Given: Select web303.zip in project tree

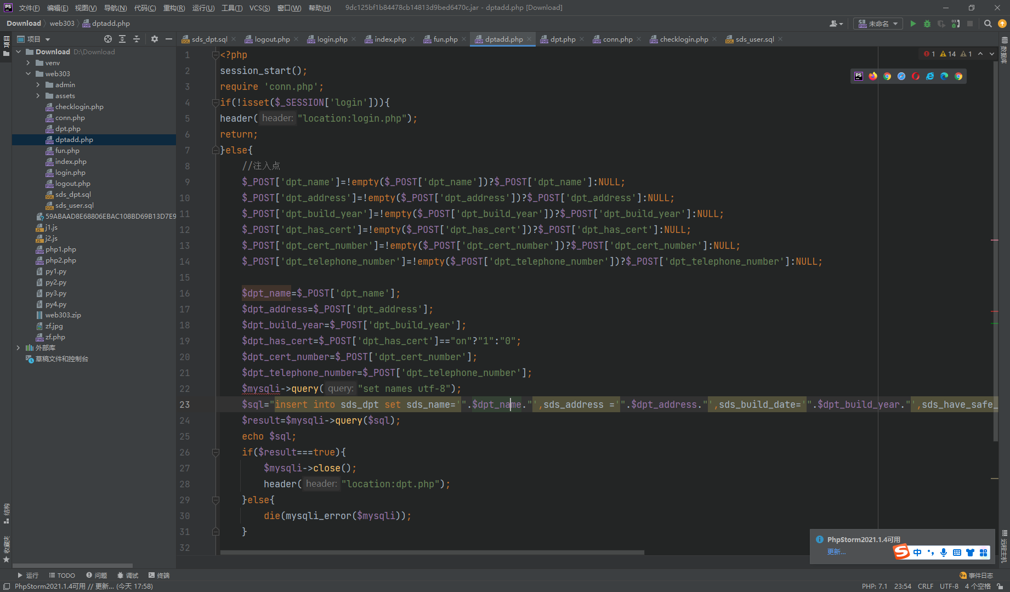Looking at the screenshot, I should (63, 315).
